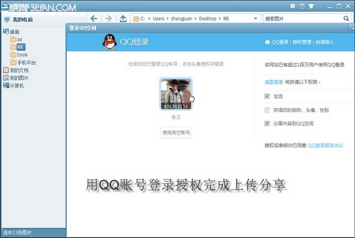Authorize login via the QQ avatar thumbnail
This screenshot has width=355, height=238.
tap(176, 94)
